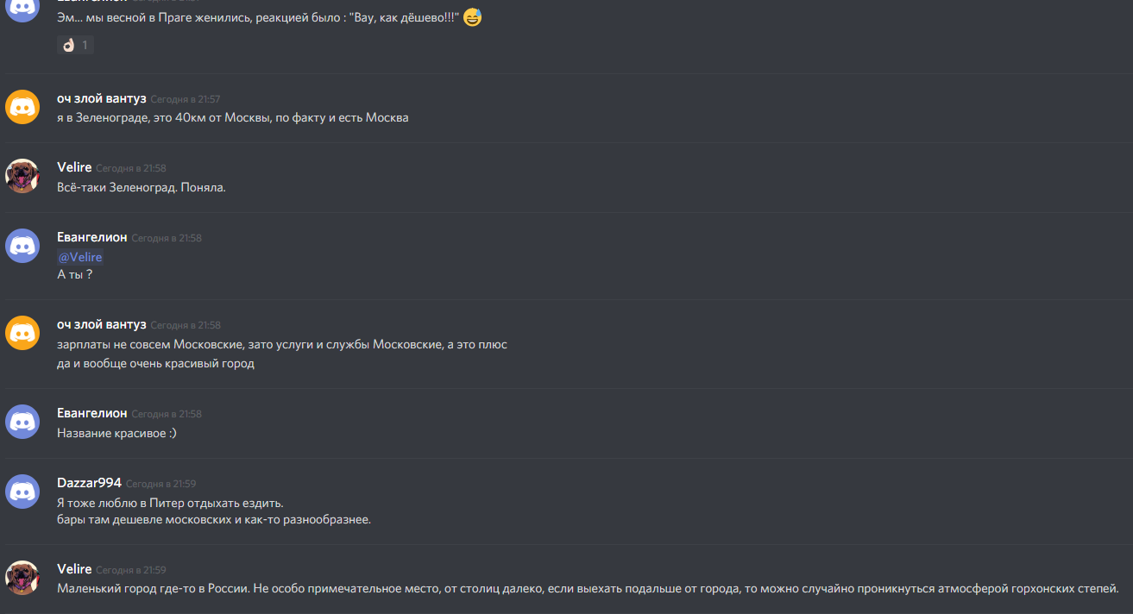Click the sweat-smile emoji in the Prague message
Image resolution: width=1133 pixels, height=614 pixels.
click(x=472, y=16)
